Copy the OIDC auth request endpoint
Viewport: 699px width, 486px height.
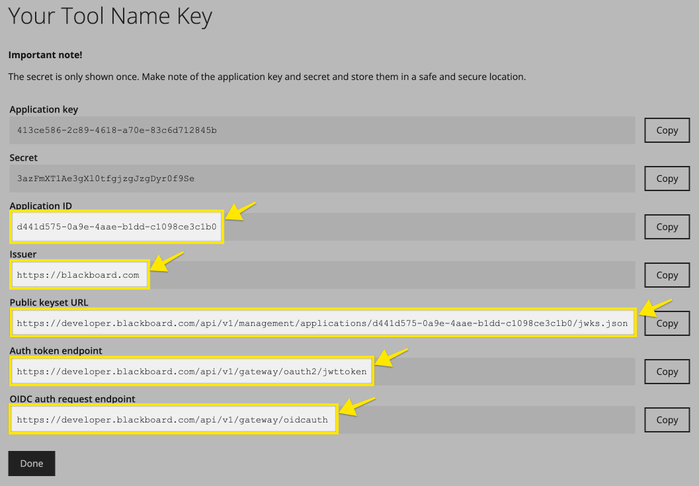point(667,420)
